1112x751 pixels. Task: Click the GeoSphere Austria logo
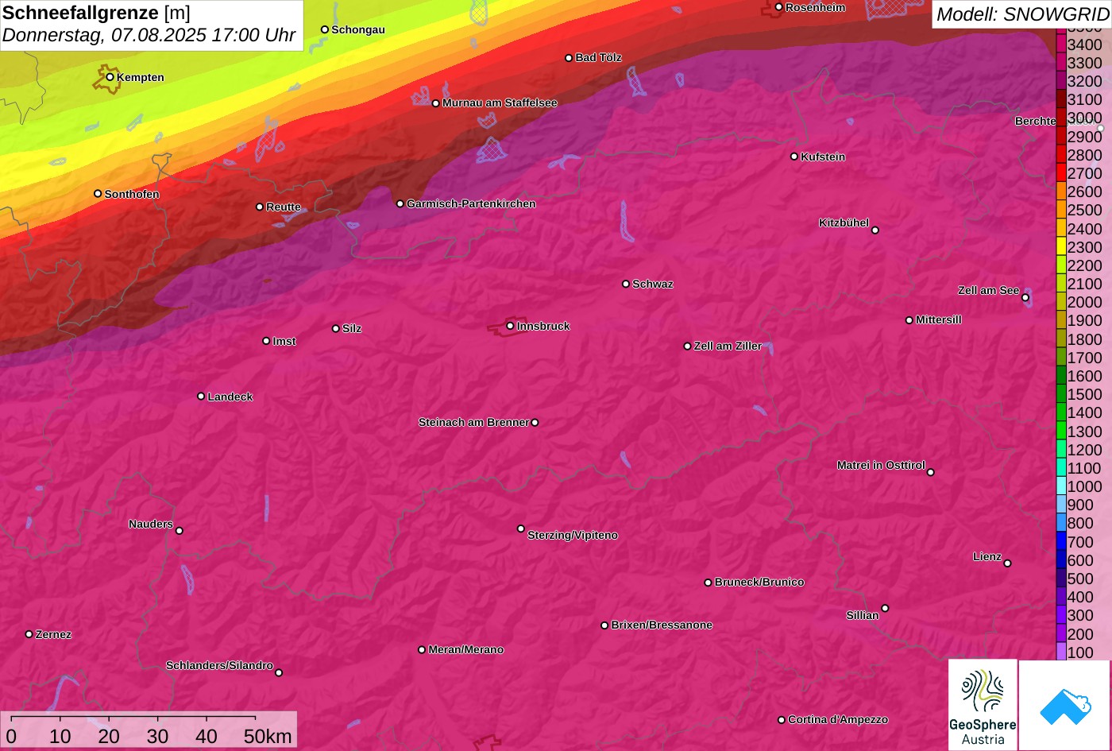pos(983,705)
